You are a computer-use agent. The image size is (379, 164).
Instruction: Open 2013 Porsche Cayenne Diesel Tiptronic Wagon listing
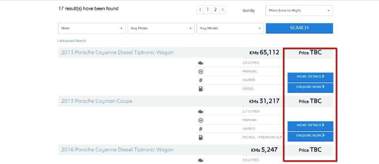coord(117,52)
